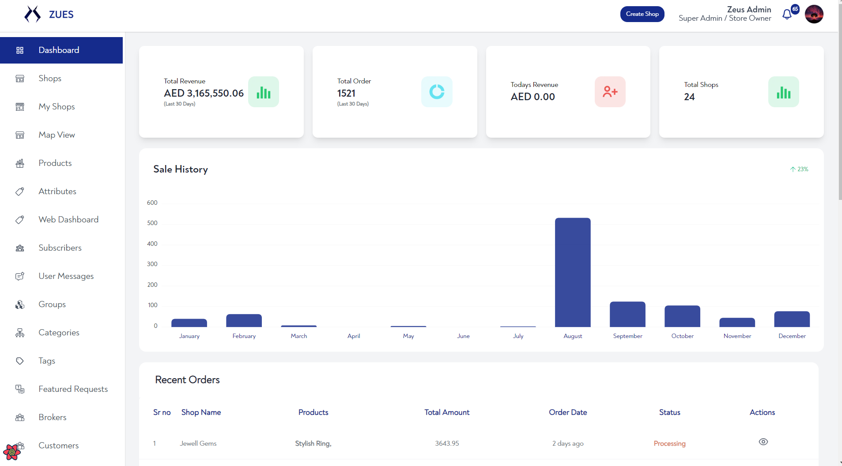
Task: Click the August bar in Sale History
Action: [573, 272]
